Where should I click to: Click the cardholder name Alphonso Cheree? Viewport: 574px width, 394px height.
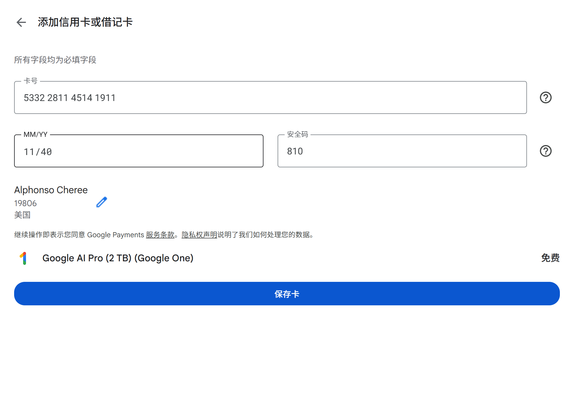coord(51,190)
